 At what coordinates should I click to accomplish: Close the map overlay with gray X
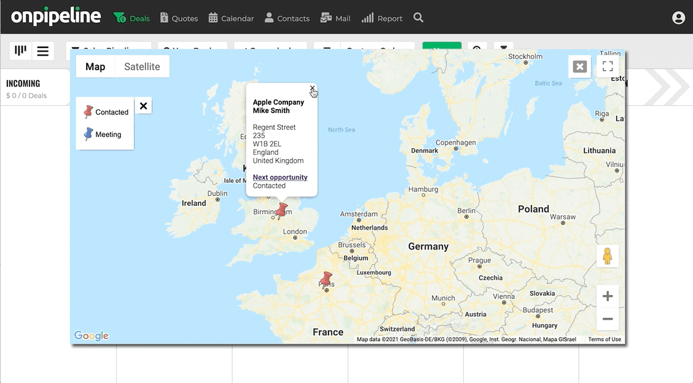[579, 66]
